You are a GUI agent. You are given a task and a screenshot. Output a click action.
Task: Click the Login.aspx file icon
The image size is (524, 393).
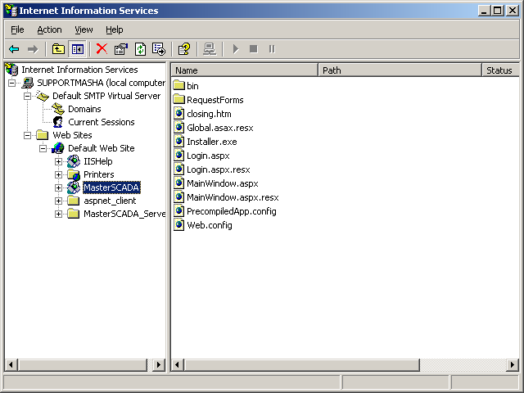[178, 156]
